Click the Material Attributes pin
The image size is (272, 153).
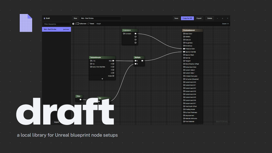pos(184,119)
